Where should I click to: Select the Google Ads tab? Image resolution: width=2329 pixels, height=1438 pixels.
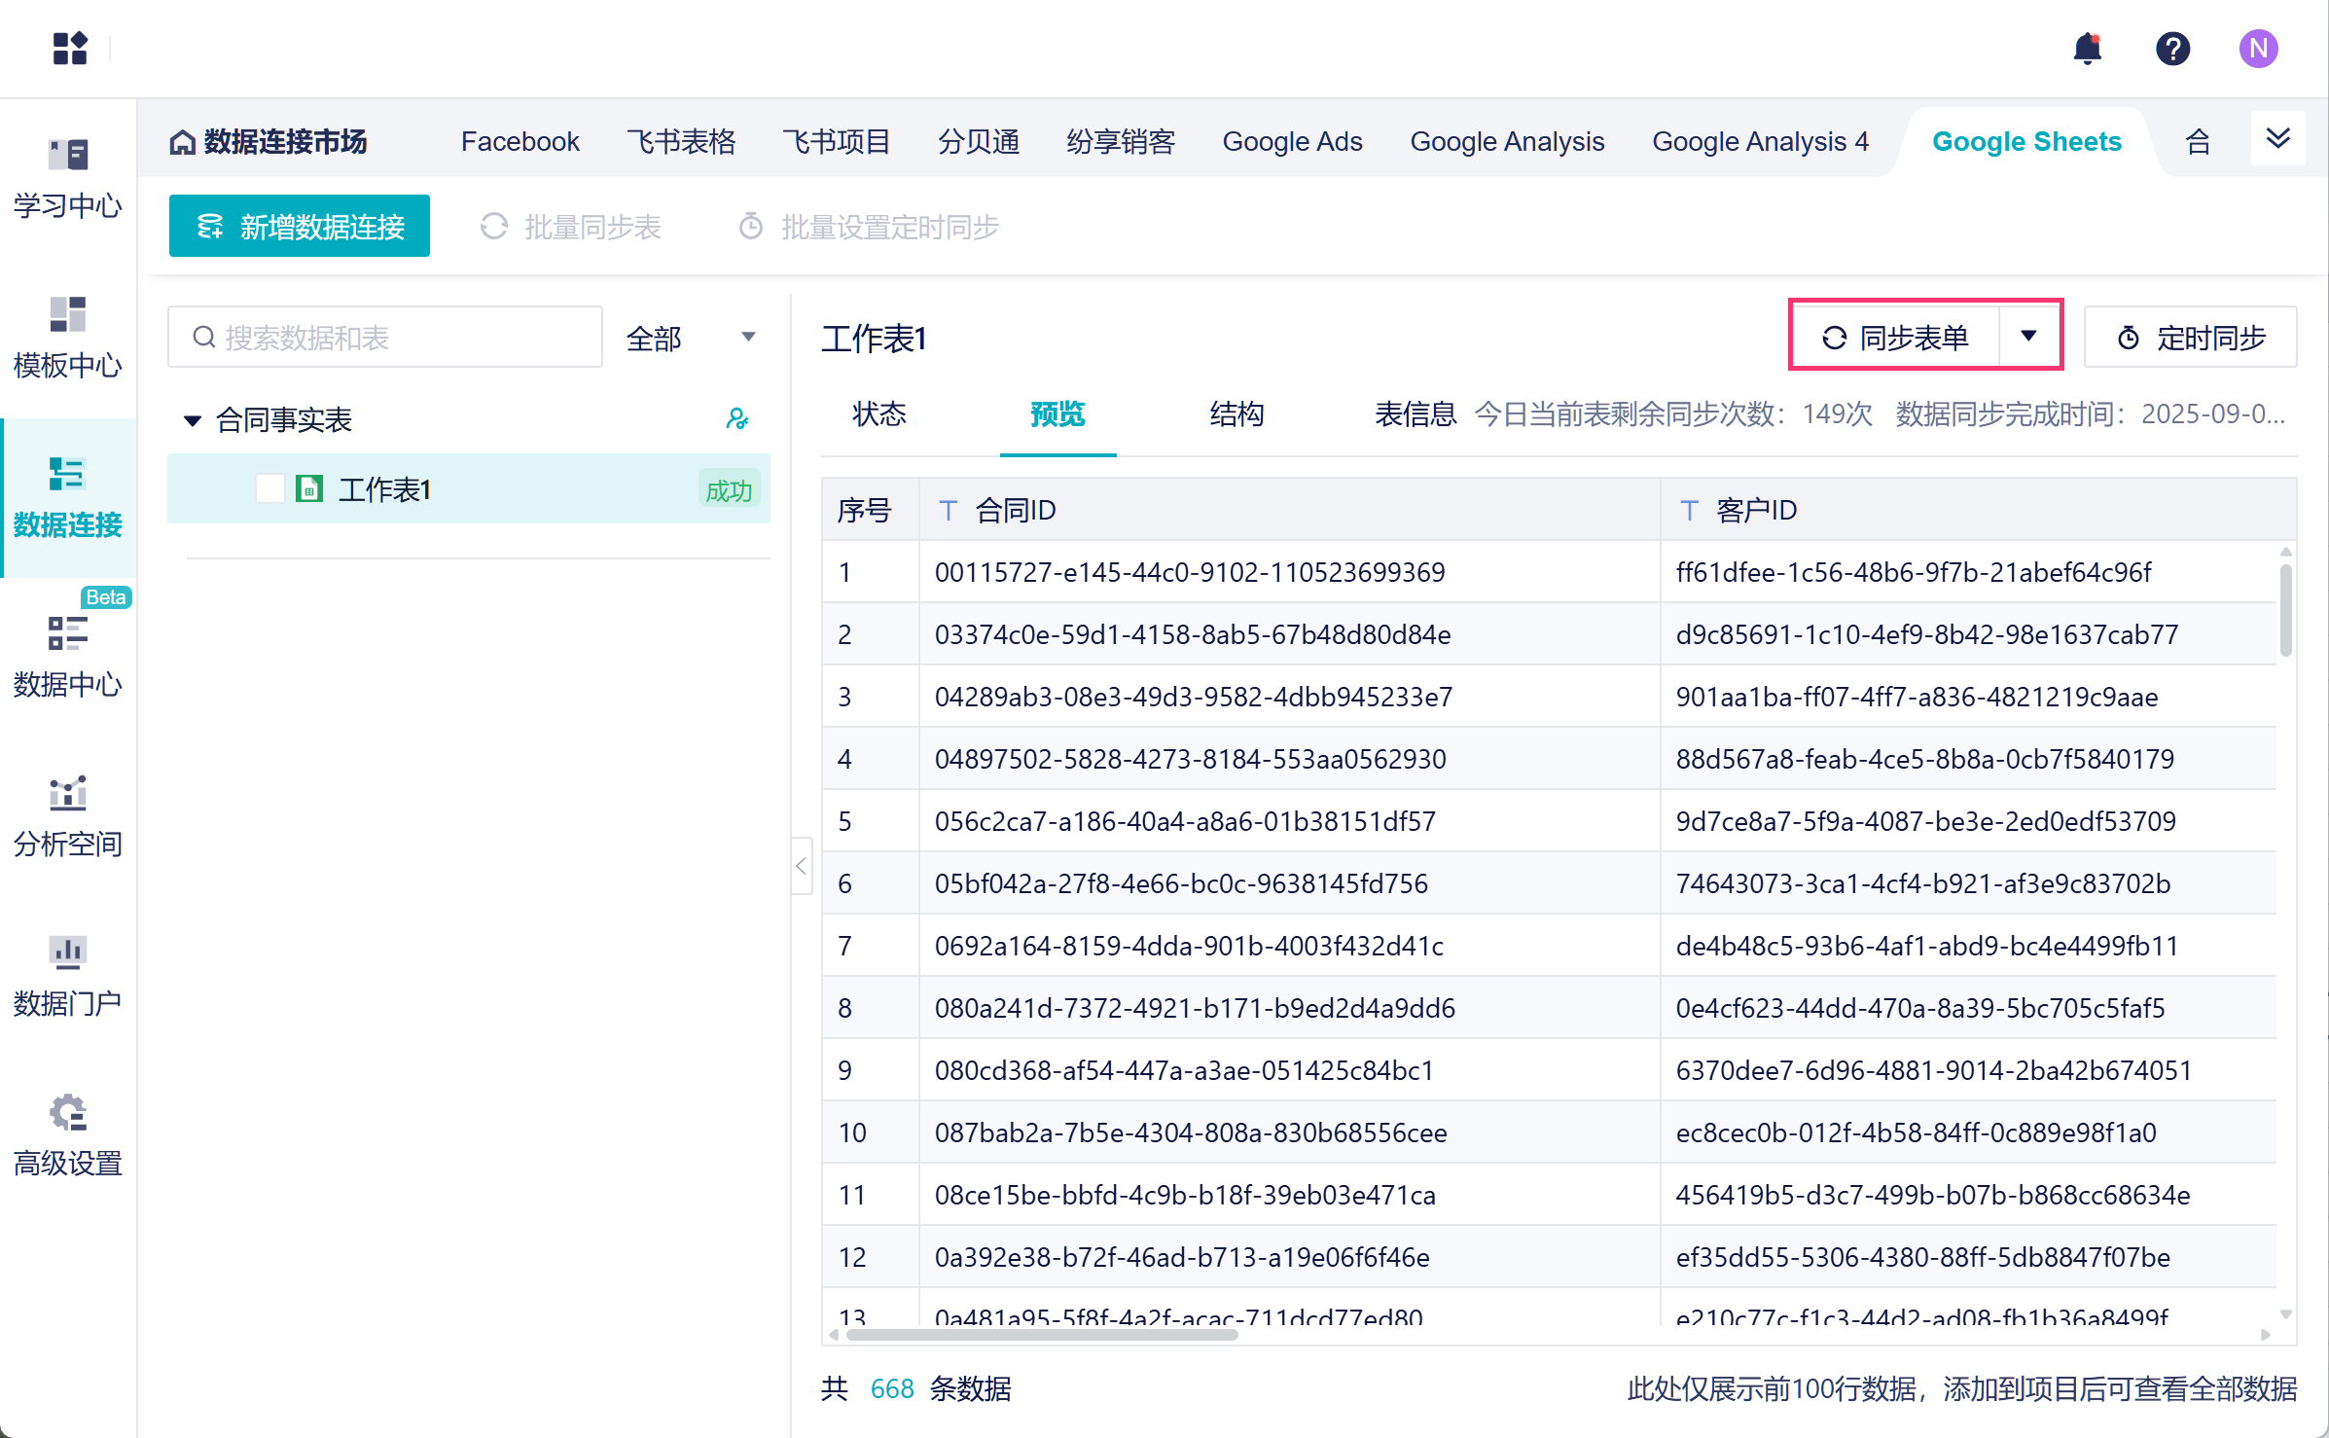point(1292,142)
